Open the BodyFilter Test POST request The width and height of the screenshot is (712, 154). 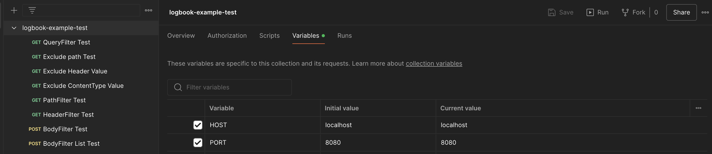65,129
